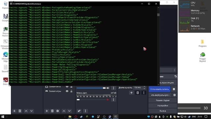Open the notification center icon
211x119 pixels.
(206, 117)
